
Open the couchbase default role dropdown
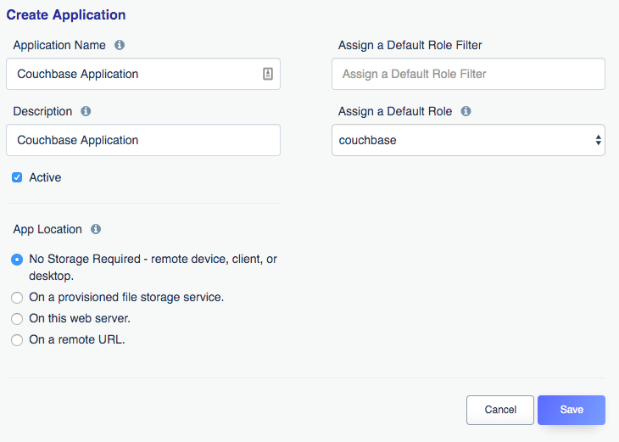(468, 140)
